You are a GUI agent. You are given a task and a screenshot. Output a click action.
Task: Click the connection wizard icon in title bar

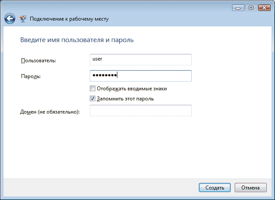23,19
